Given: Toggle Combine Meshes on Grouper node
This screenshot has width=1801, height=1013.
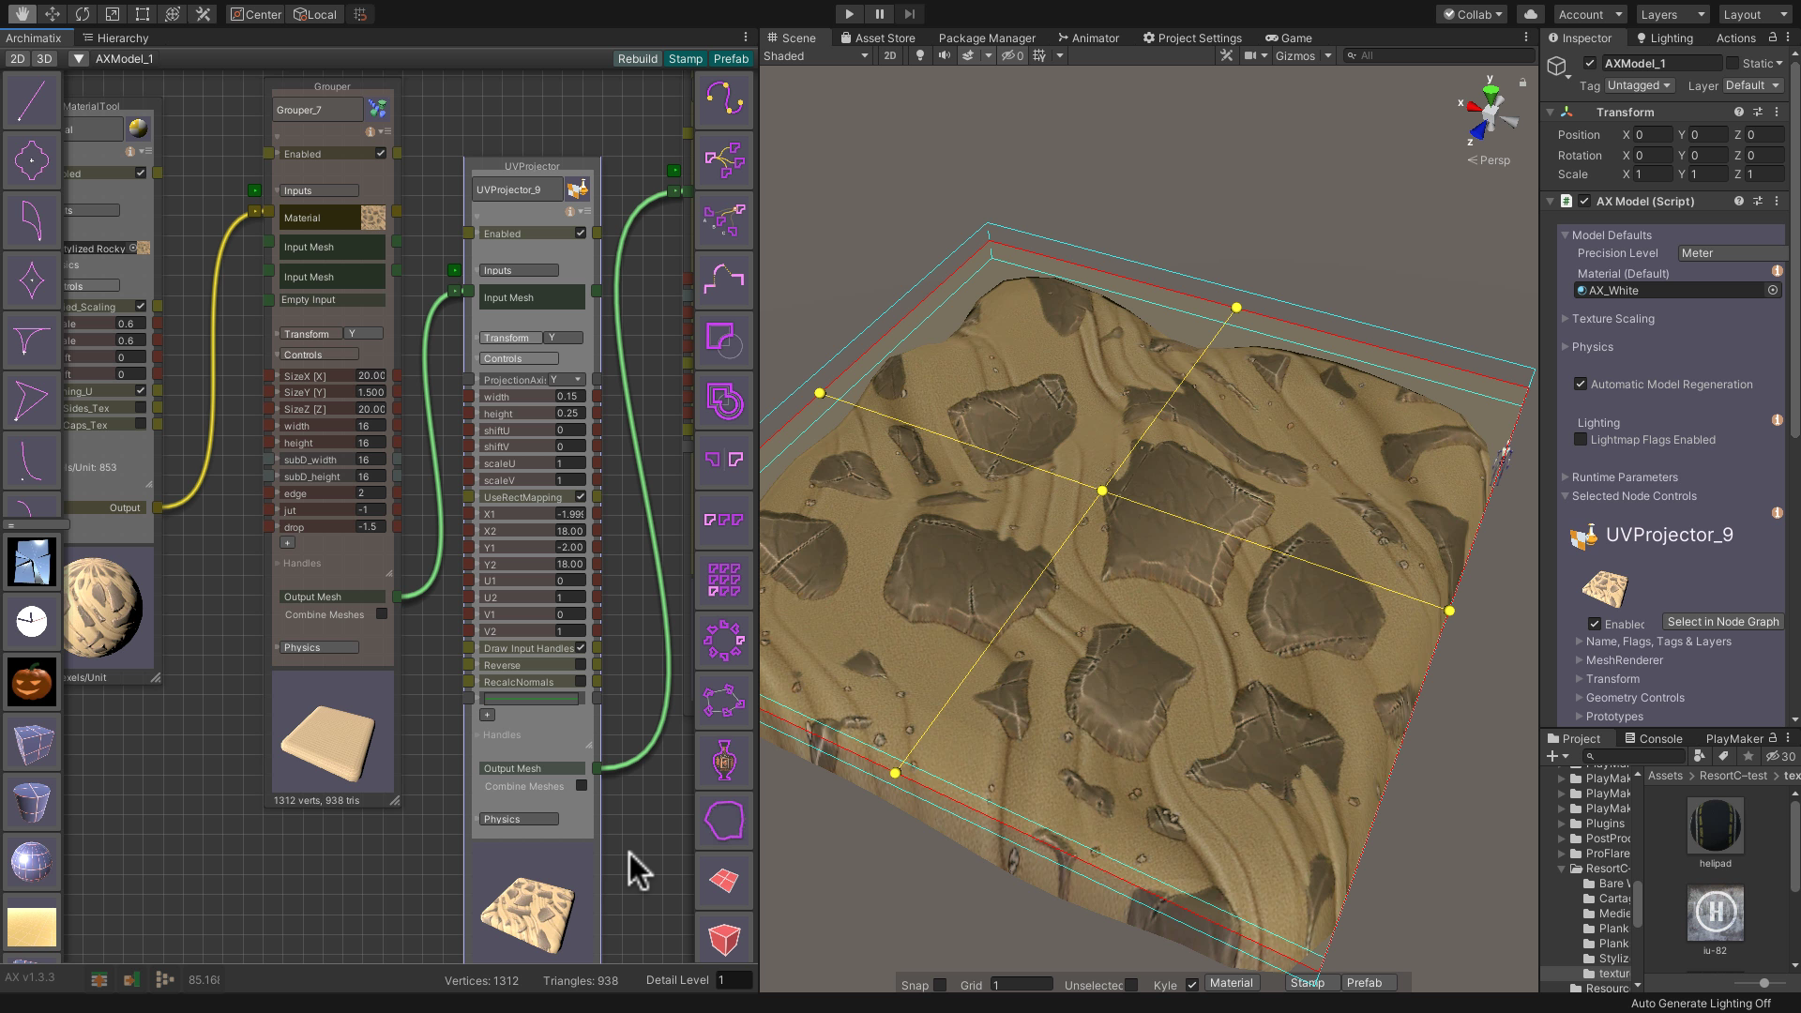Looking at the screenshot, I should [382, 614].
